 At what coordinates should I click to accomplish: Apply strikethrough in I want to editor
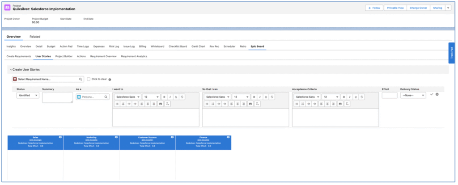(x=182, y=97)
